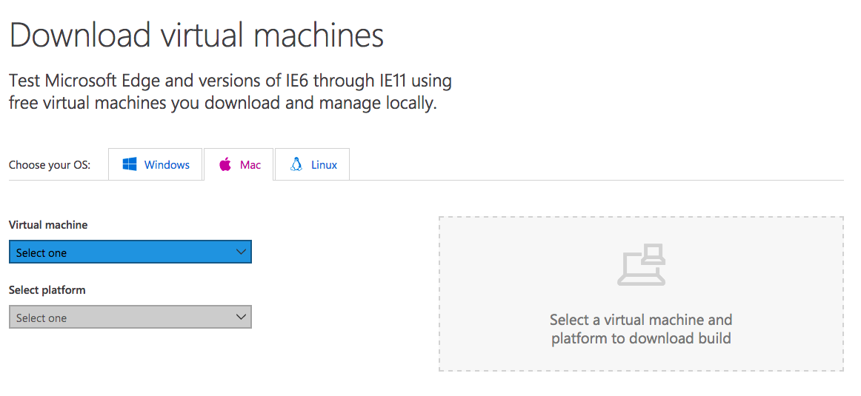Click the "Virtual machine" field label
861x396 pixels.
tap(48, 224)
